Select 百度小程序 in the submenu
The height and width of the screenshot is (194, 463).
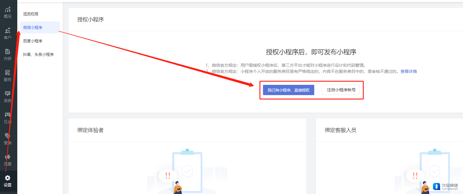[33, 41]
